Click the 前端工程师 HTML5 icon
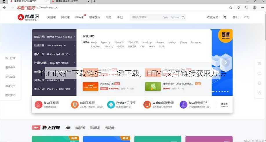Screen dimensions: 266x142 pos(75,105)
